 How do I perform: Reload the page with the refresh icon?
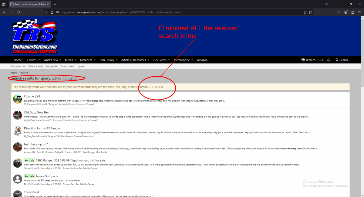pyautogui.click(x=18, y=12)
